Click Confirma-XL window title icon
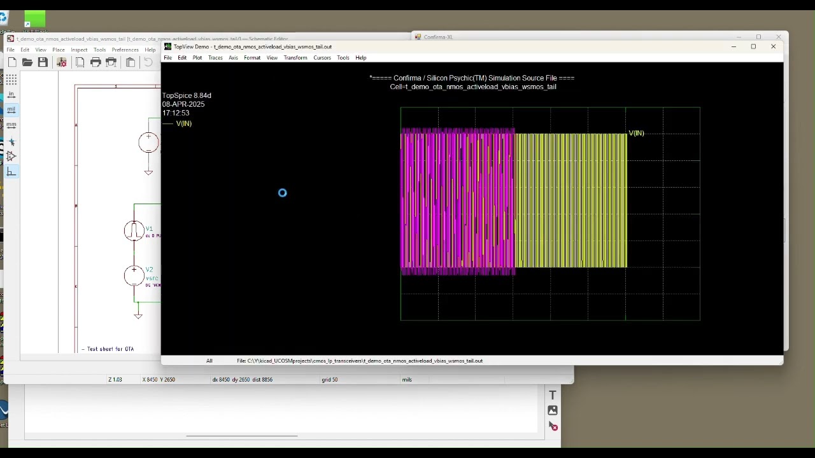 click(418, 37)
